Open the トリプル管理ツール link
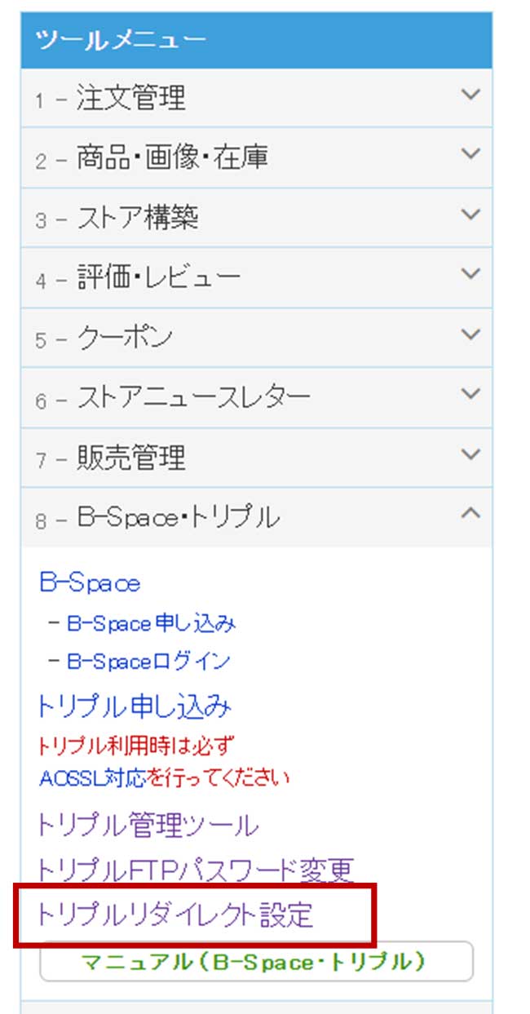 148,826
